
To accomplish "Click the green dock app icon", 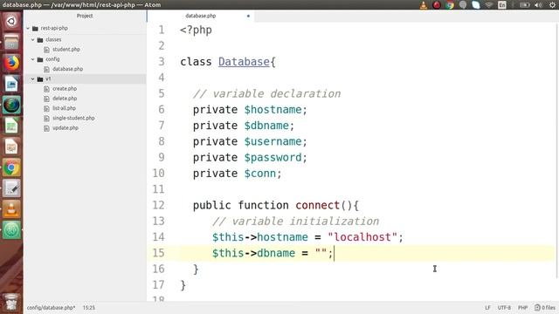I will 11,230.
